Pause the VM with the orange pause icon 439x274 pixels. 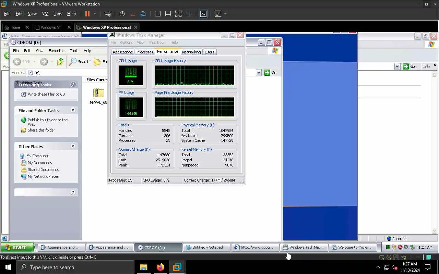[x=87, y=14]
